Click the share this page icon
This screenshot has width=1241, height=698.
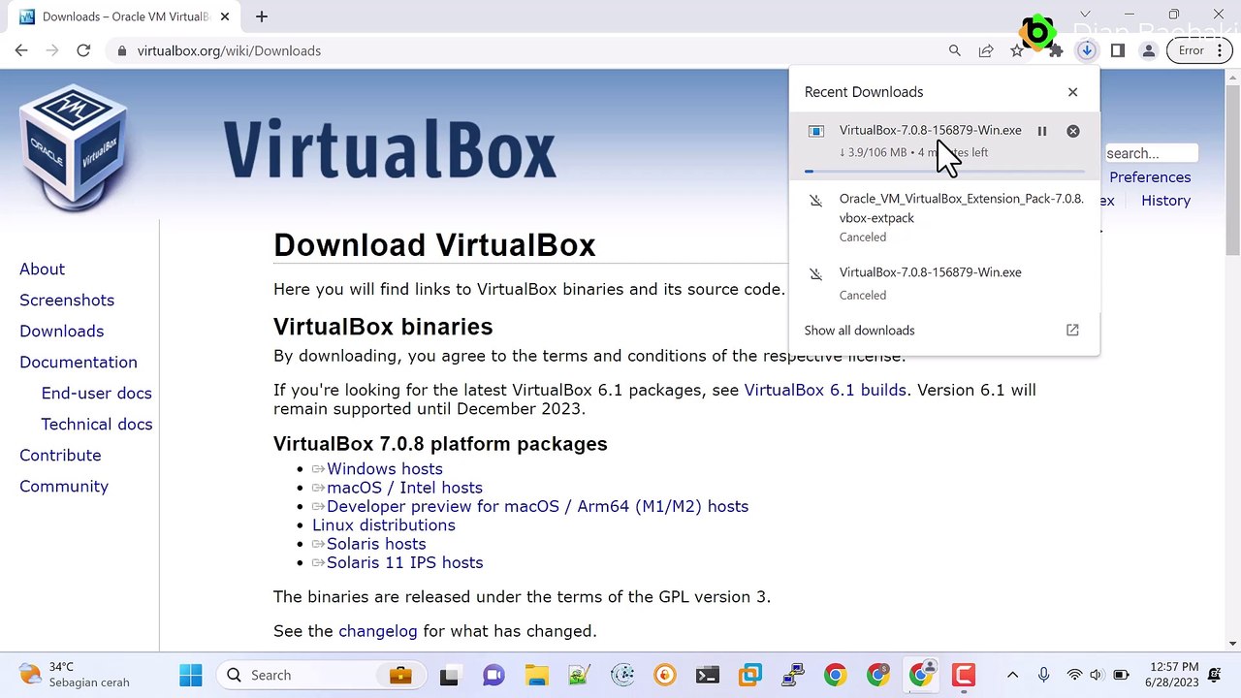pyautogui.click(x=986, y=50)
